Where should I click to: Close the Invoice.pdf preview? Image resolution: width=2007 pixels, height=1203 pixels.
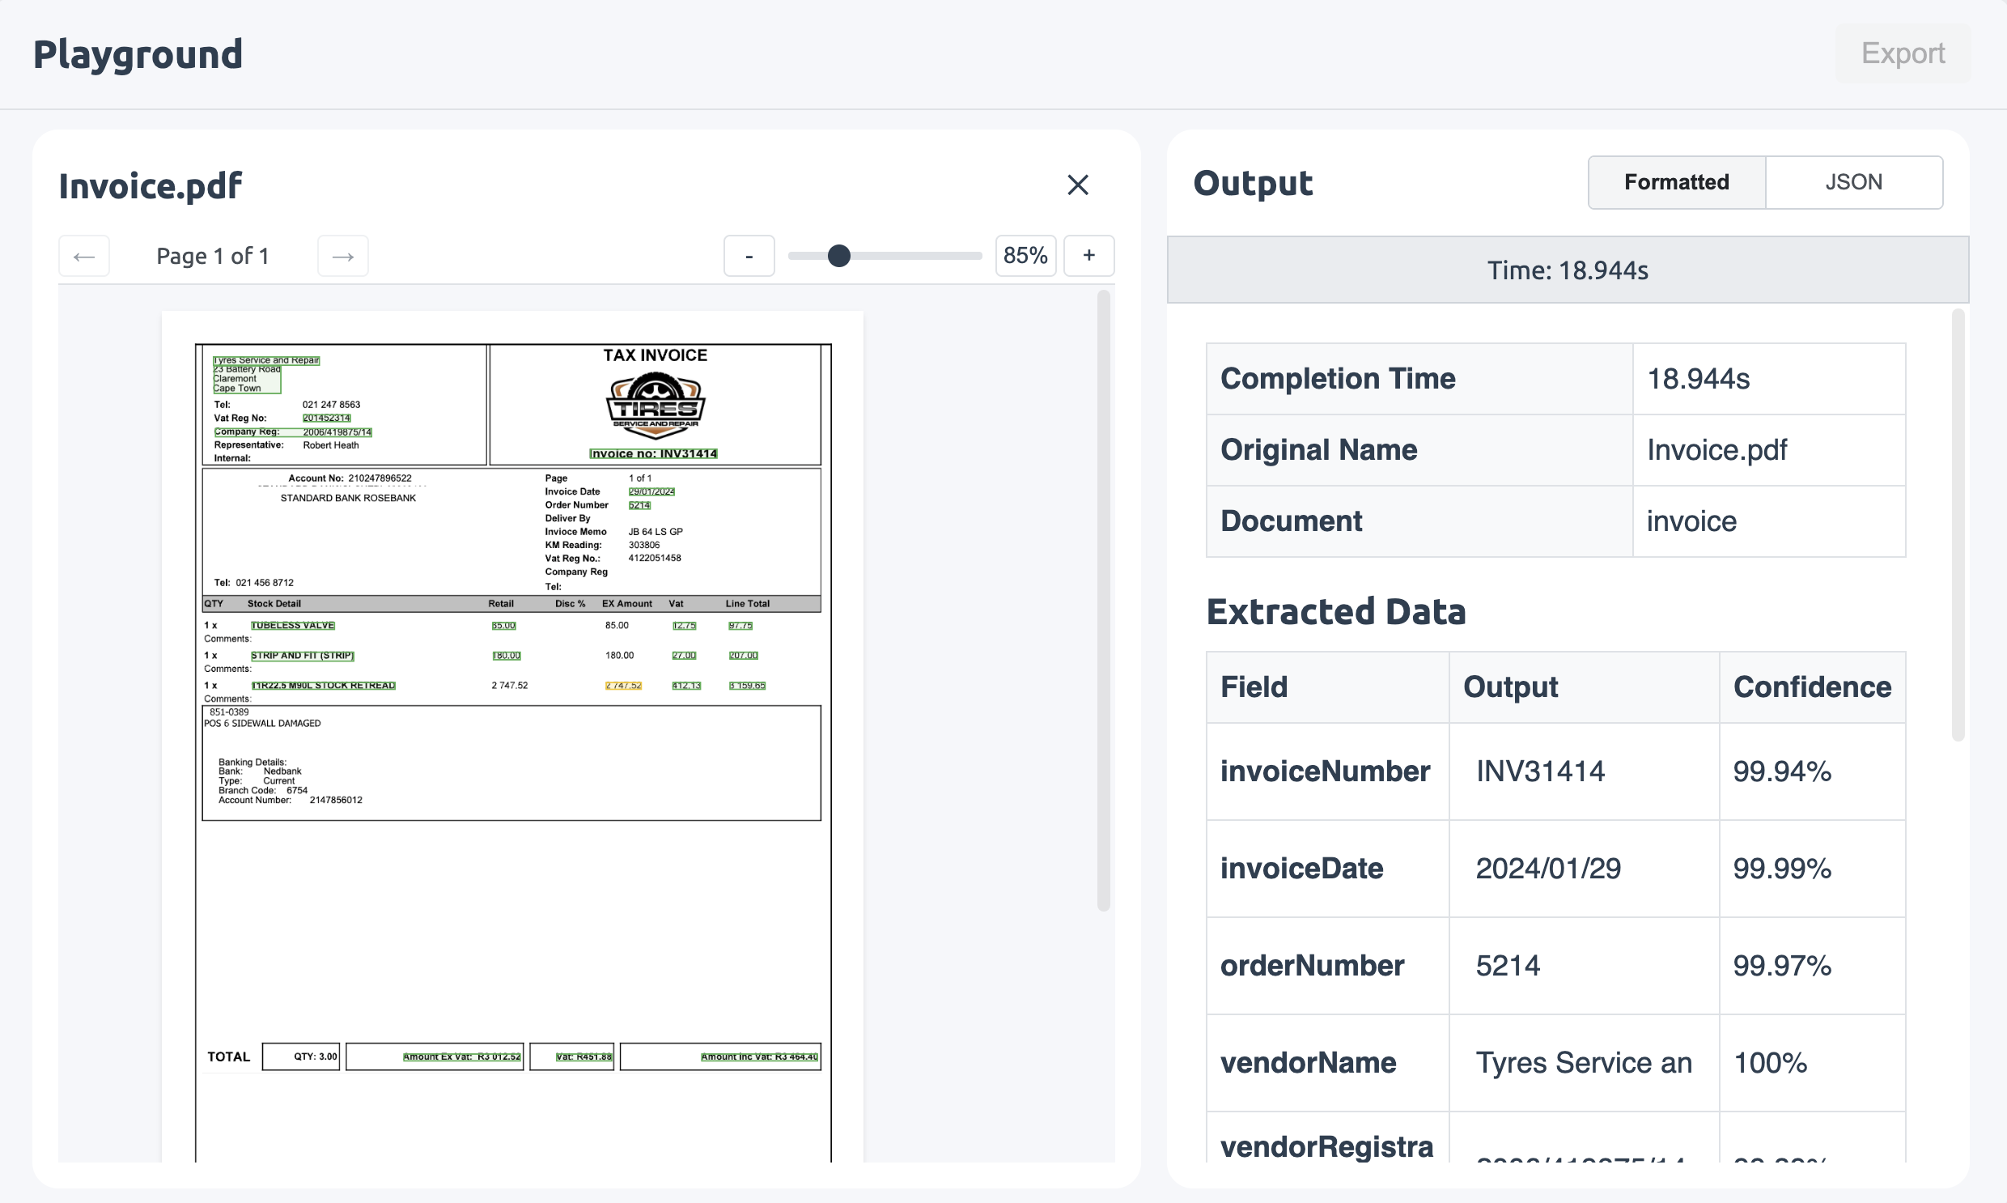pyautogui.click(x=1078, y=185)
